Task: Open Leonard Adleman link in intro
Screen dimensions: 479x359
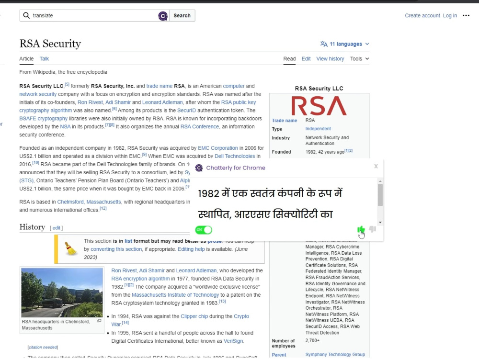Action: [x=162, y=102]
